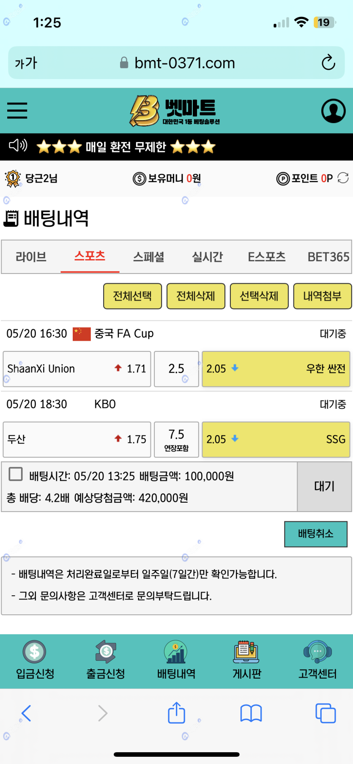Refresh the points balance

tap(343, 178)
